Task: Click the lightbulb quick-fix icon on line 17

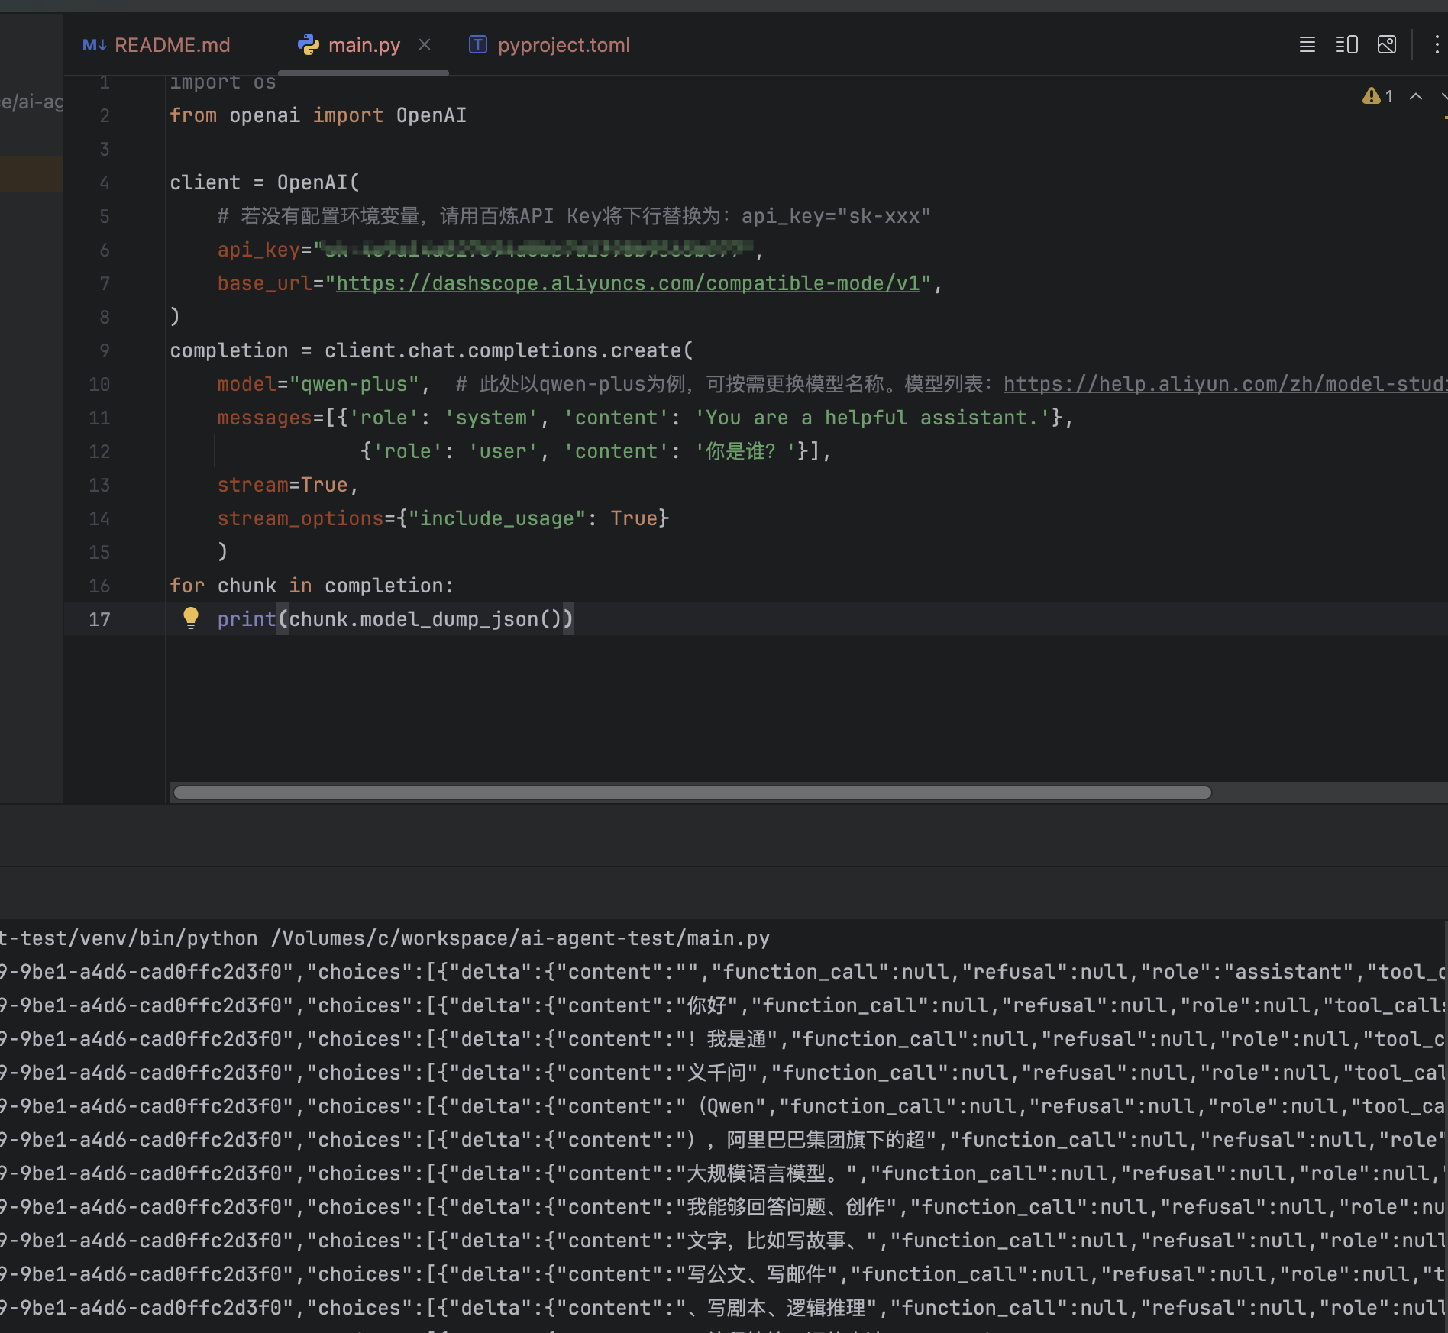Action: pyautogui.click(x=190, y=618)
